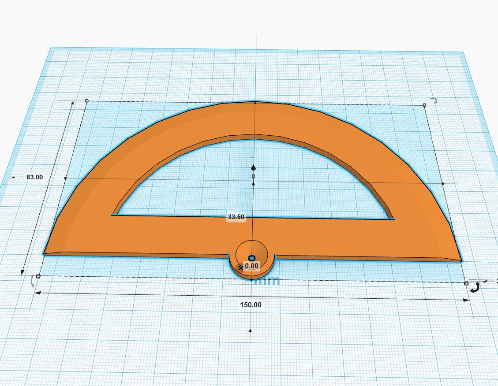
Task: Select the ruler origin ring marker
Action: 252,257
